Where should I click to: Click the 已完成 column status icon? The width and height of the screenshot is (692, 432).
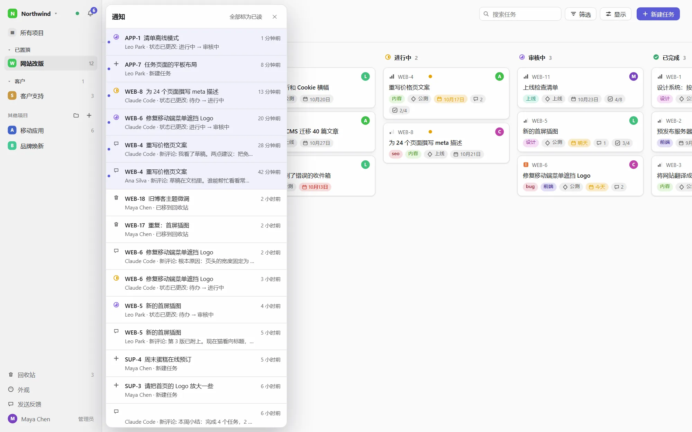tap(656, 57)
